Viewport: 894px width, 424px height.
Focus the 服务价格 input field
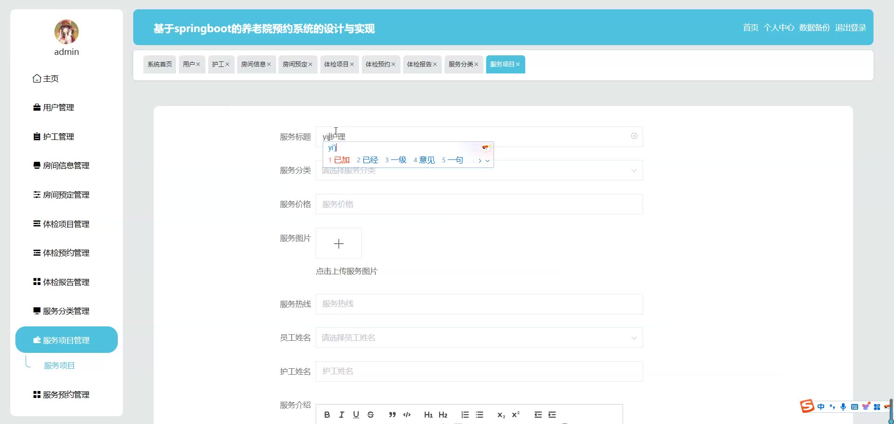(x=479, y=204)
